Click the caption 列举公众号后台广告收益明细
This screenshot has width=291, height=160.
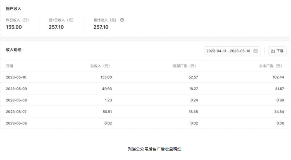click(x=155, y=149)
